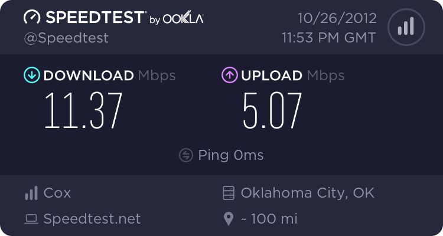The width and height of the screenshot is (443, 236).
Task: Open the @Speedtest handle
Action: point(66,38)
